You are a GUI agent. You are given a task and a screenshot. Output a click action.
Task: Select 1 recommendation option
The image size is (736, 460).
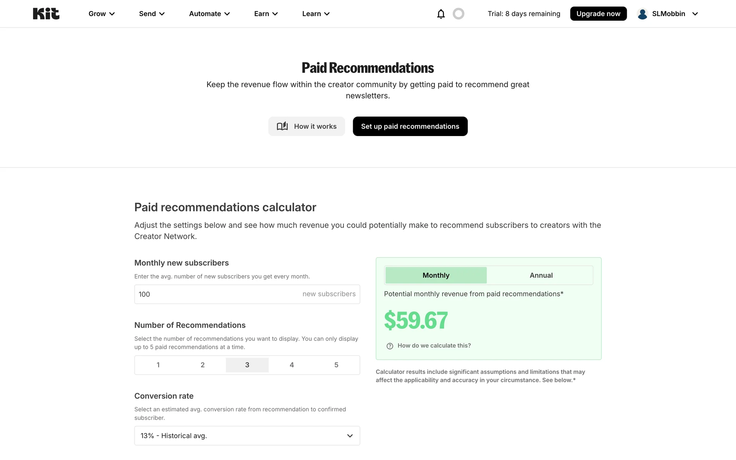point(158,365)
